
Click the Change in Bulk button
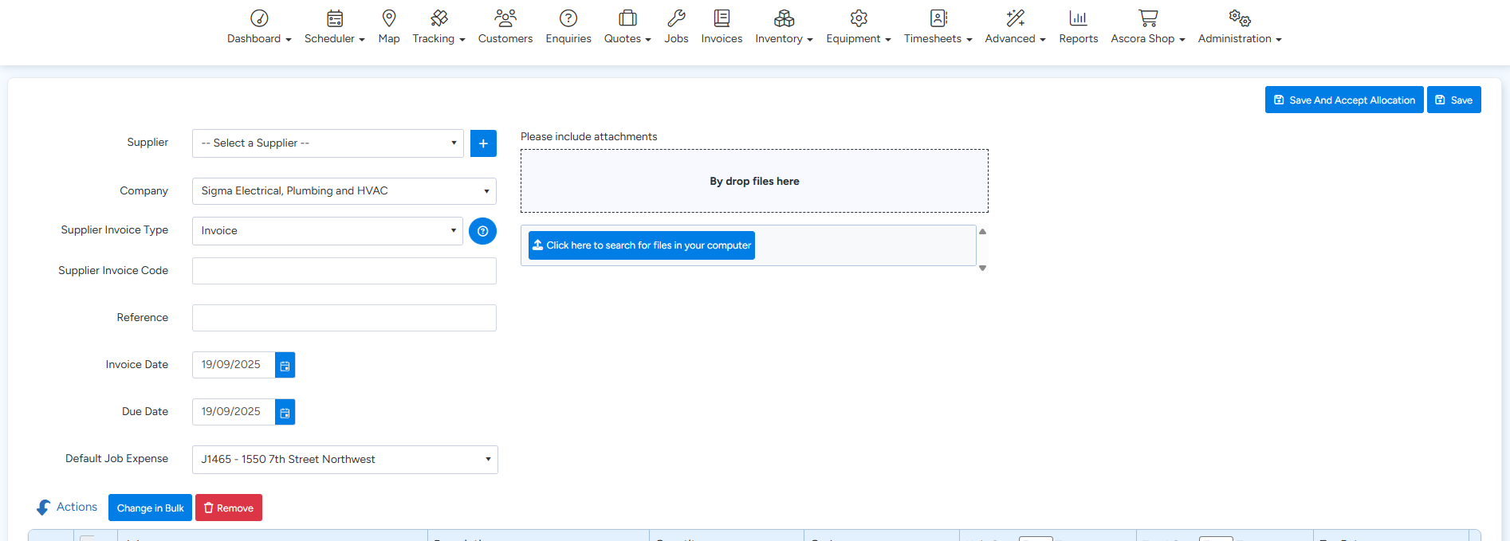pyautogui.click(x=150, y=508)
